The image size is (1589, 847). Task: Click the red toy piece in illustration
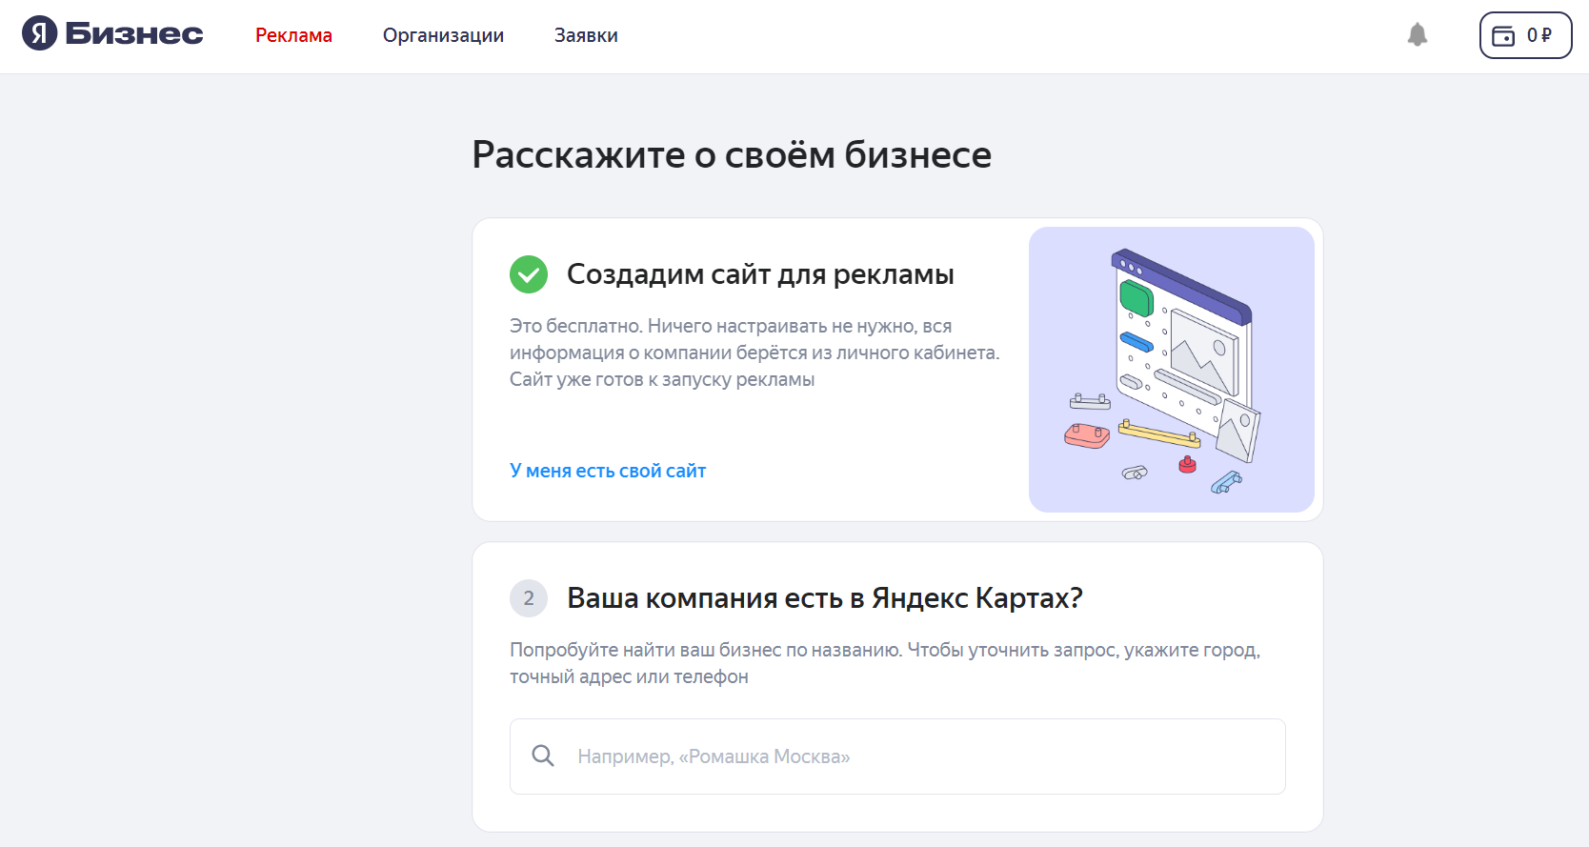tap(1187, 465)
